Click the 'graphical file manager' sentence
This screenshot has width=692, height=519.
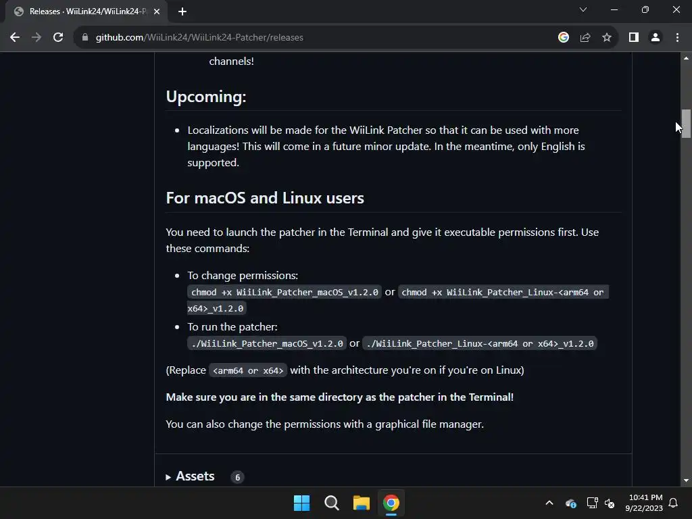pos(325,424)
